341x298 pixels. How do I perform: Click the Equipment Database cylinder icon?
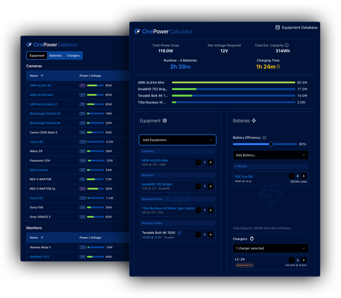278,27
